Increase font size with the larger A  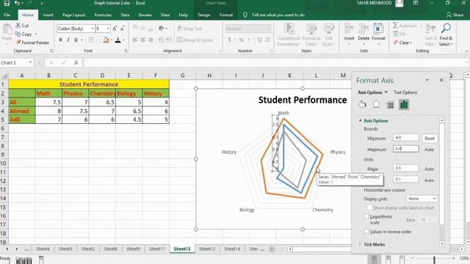click(115, 29)
